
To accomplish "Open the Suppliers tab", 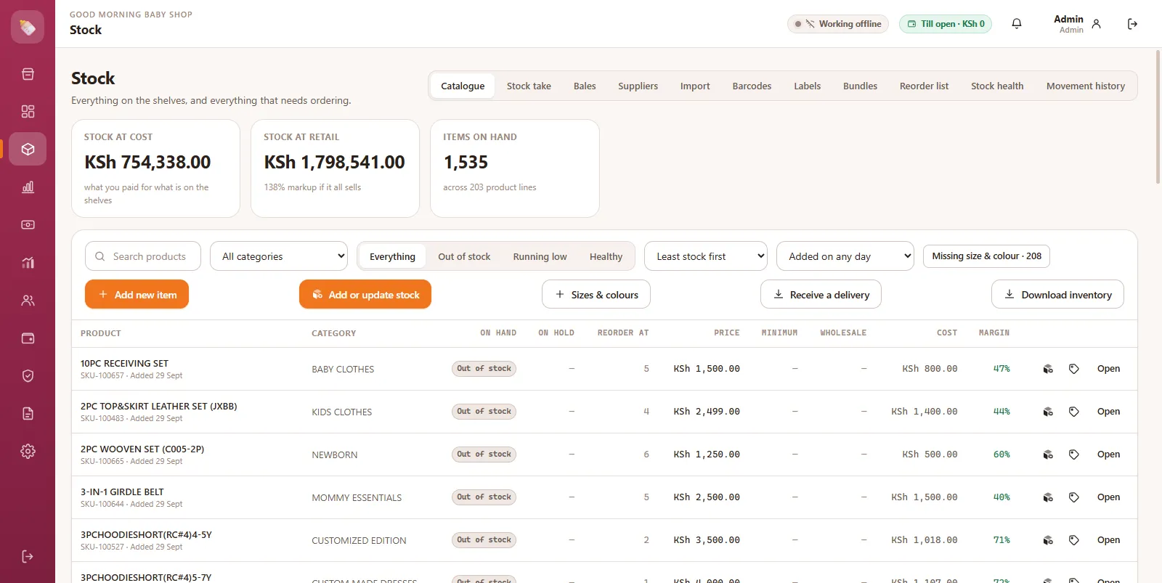I will [638, 86].
